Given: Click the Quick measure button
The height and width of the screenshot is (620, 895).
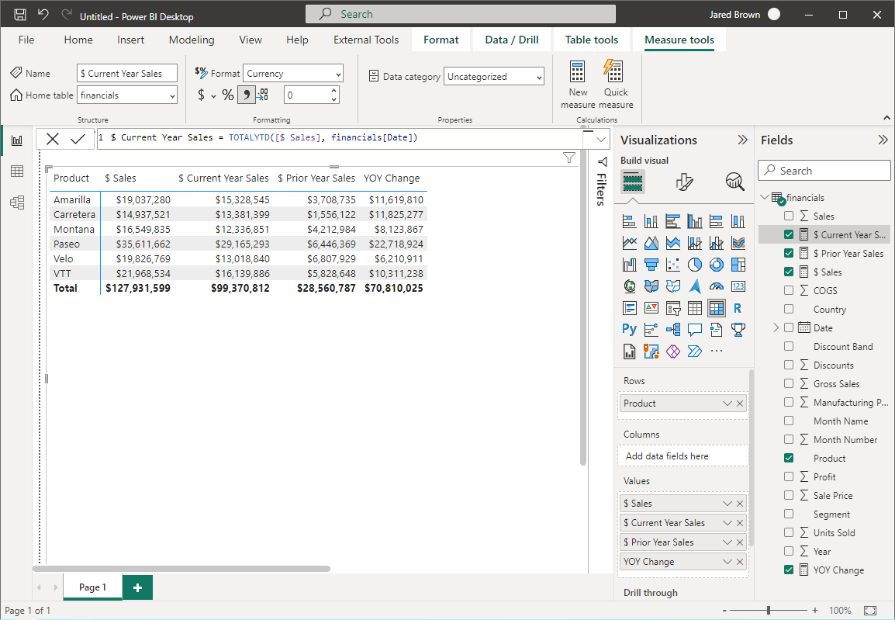Looking at the screenshot, I should tap(614, 85).
